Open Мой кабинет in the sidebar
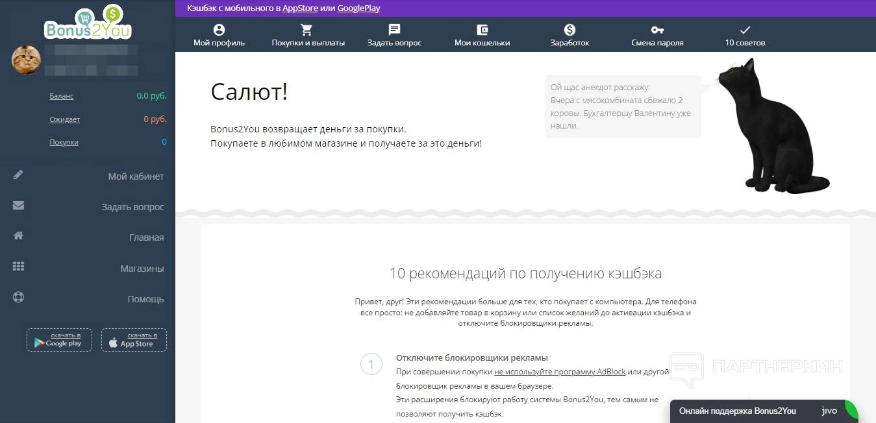Screen dimensions: 876x423 click(x=136, y=176)
